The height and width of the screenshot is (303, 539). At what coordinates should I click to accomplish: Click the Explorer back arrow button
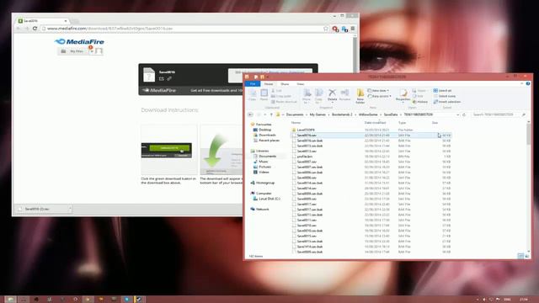tap(250, 114)
